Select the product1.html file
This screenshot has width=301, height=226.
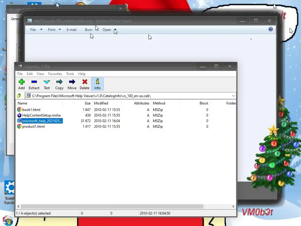coord(34,126)
